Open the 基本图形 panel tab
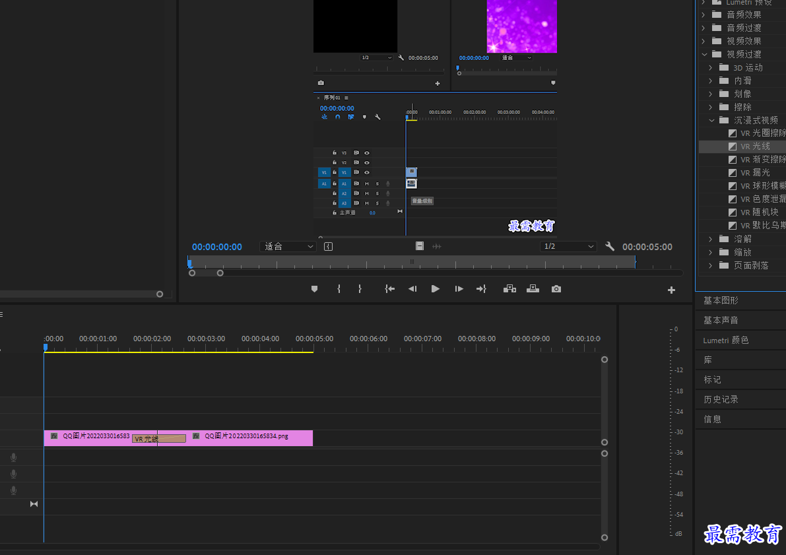786x555 pixels. click(x=721, y=300)
